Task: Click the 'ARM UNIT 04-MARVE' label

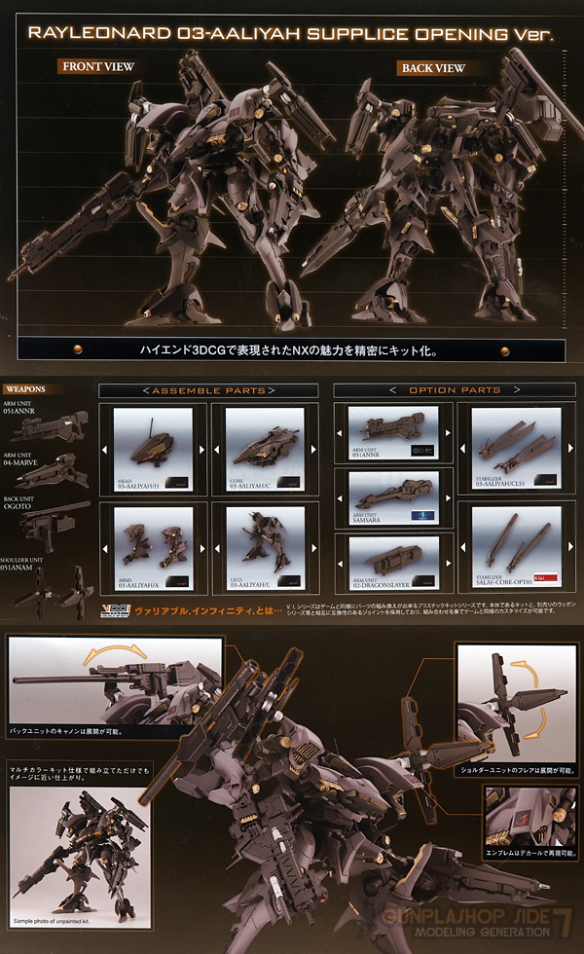Action: pos(20,459)
